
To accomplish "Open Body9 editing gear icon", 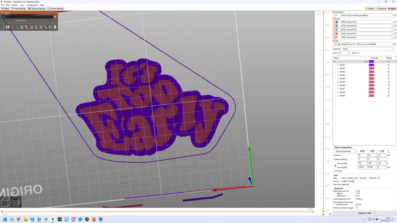I will pos(389,96).
